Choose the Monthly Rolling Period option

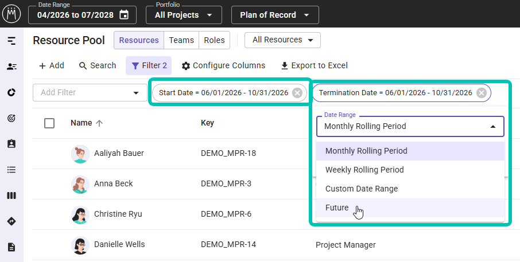tap(410, 151)
